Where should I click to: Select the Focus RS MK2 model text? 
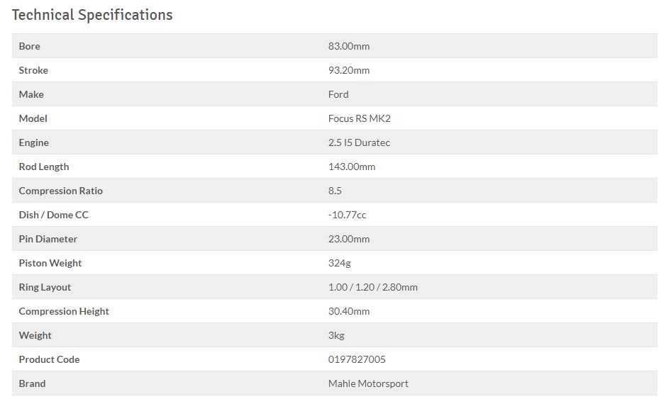360,119
